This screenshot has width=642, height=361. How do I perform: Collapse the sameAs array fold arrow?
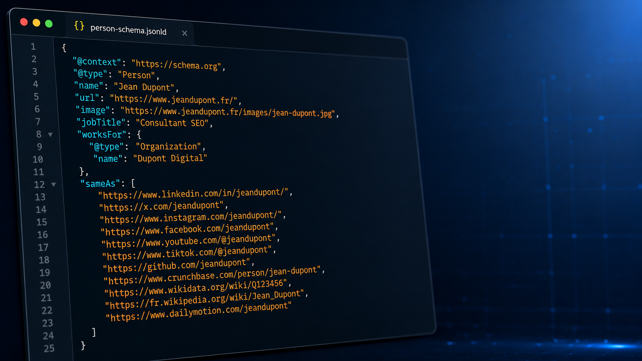[54, 185]
